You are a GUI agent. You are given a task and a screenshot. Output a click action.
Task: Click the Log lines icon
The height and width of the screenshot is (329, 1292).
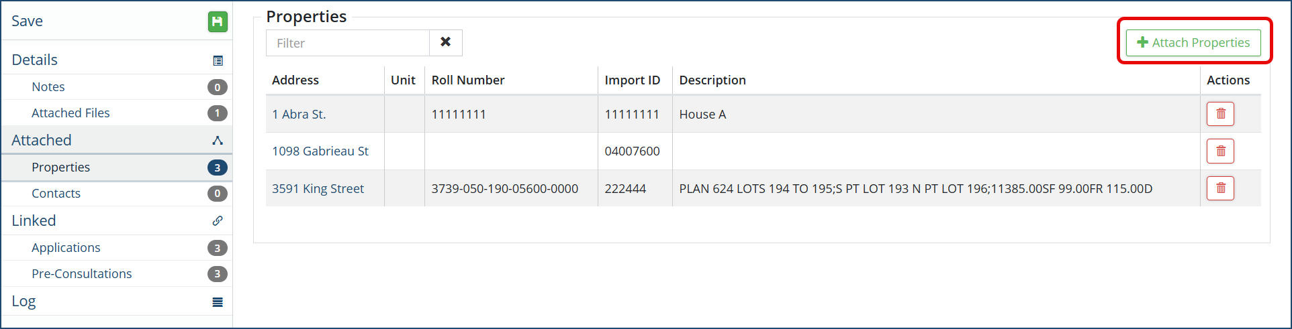[218, 302]
